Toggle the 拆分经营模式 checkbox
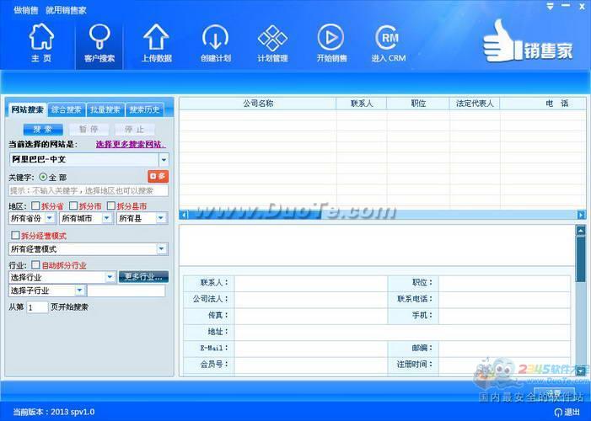The width and height of the screenshot is (591, 421). (15, 236)
